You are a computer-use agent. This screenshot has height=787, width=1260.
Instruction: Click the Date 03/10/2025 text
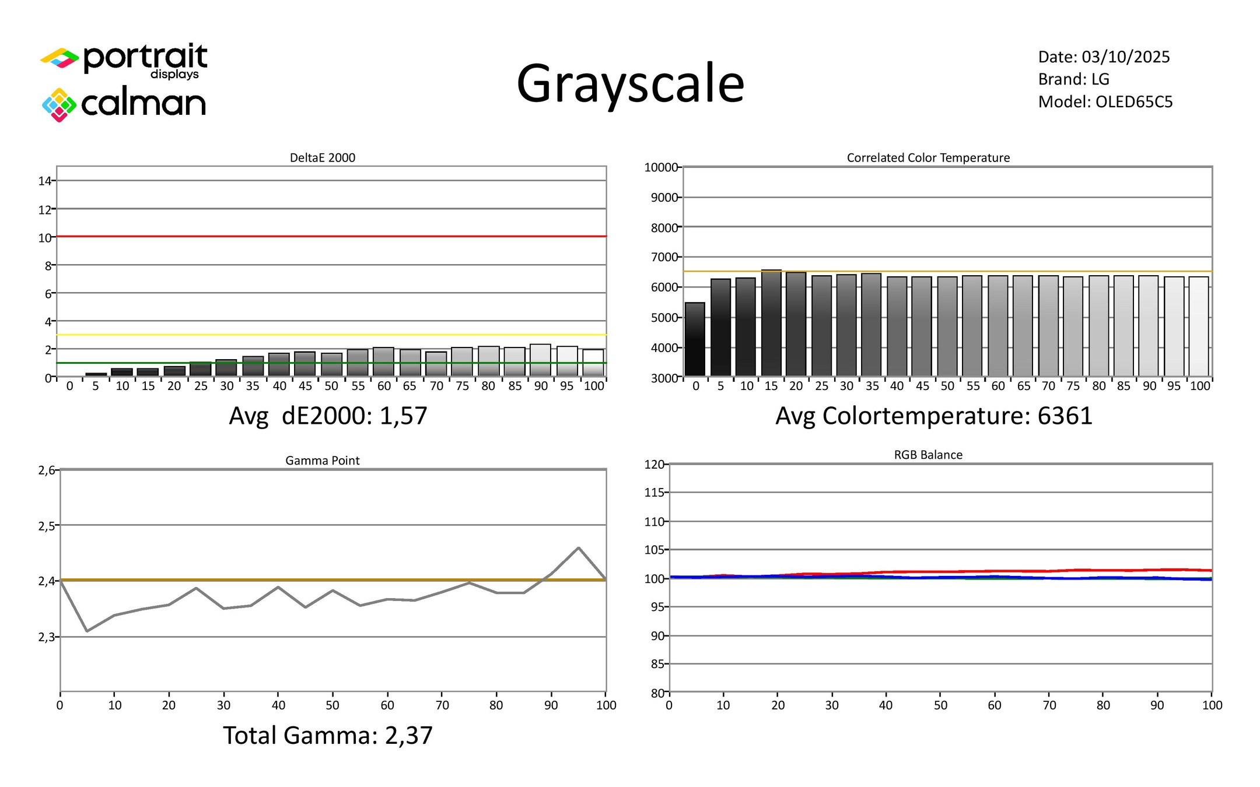click(1104, 57)
